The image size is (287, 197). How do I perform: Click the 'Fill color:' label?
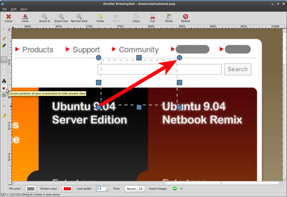pyautogui.click(x=15, y=189)
